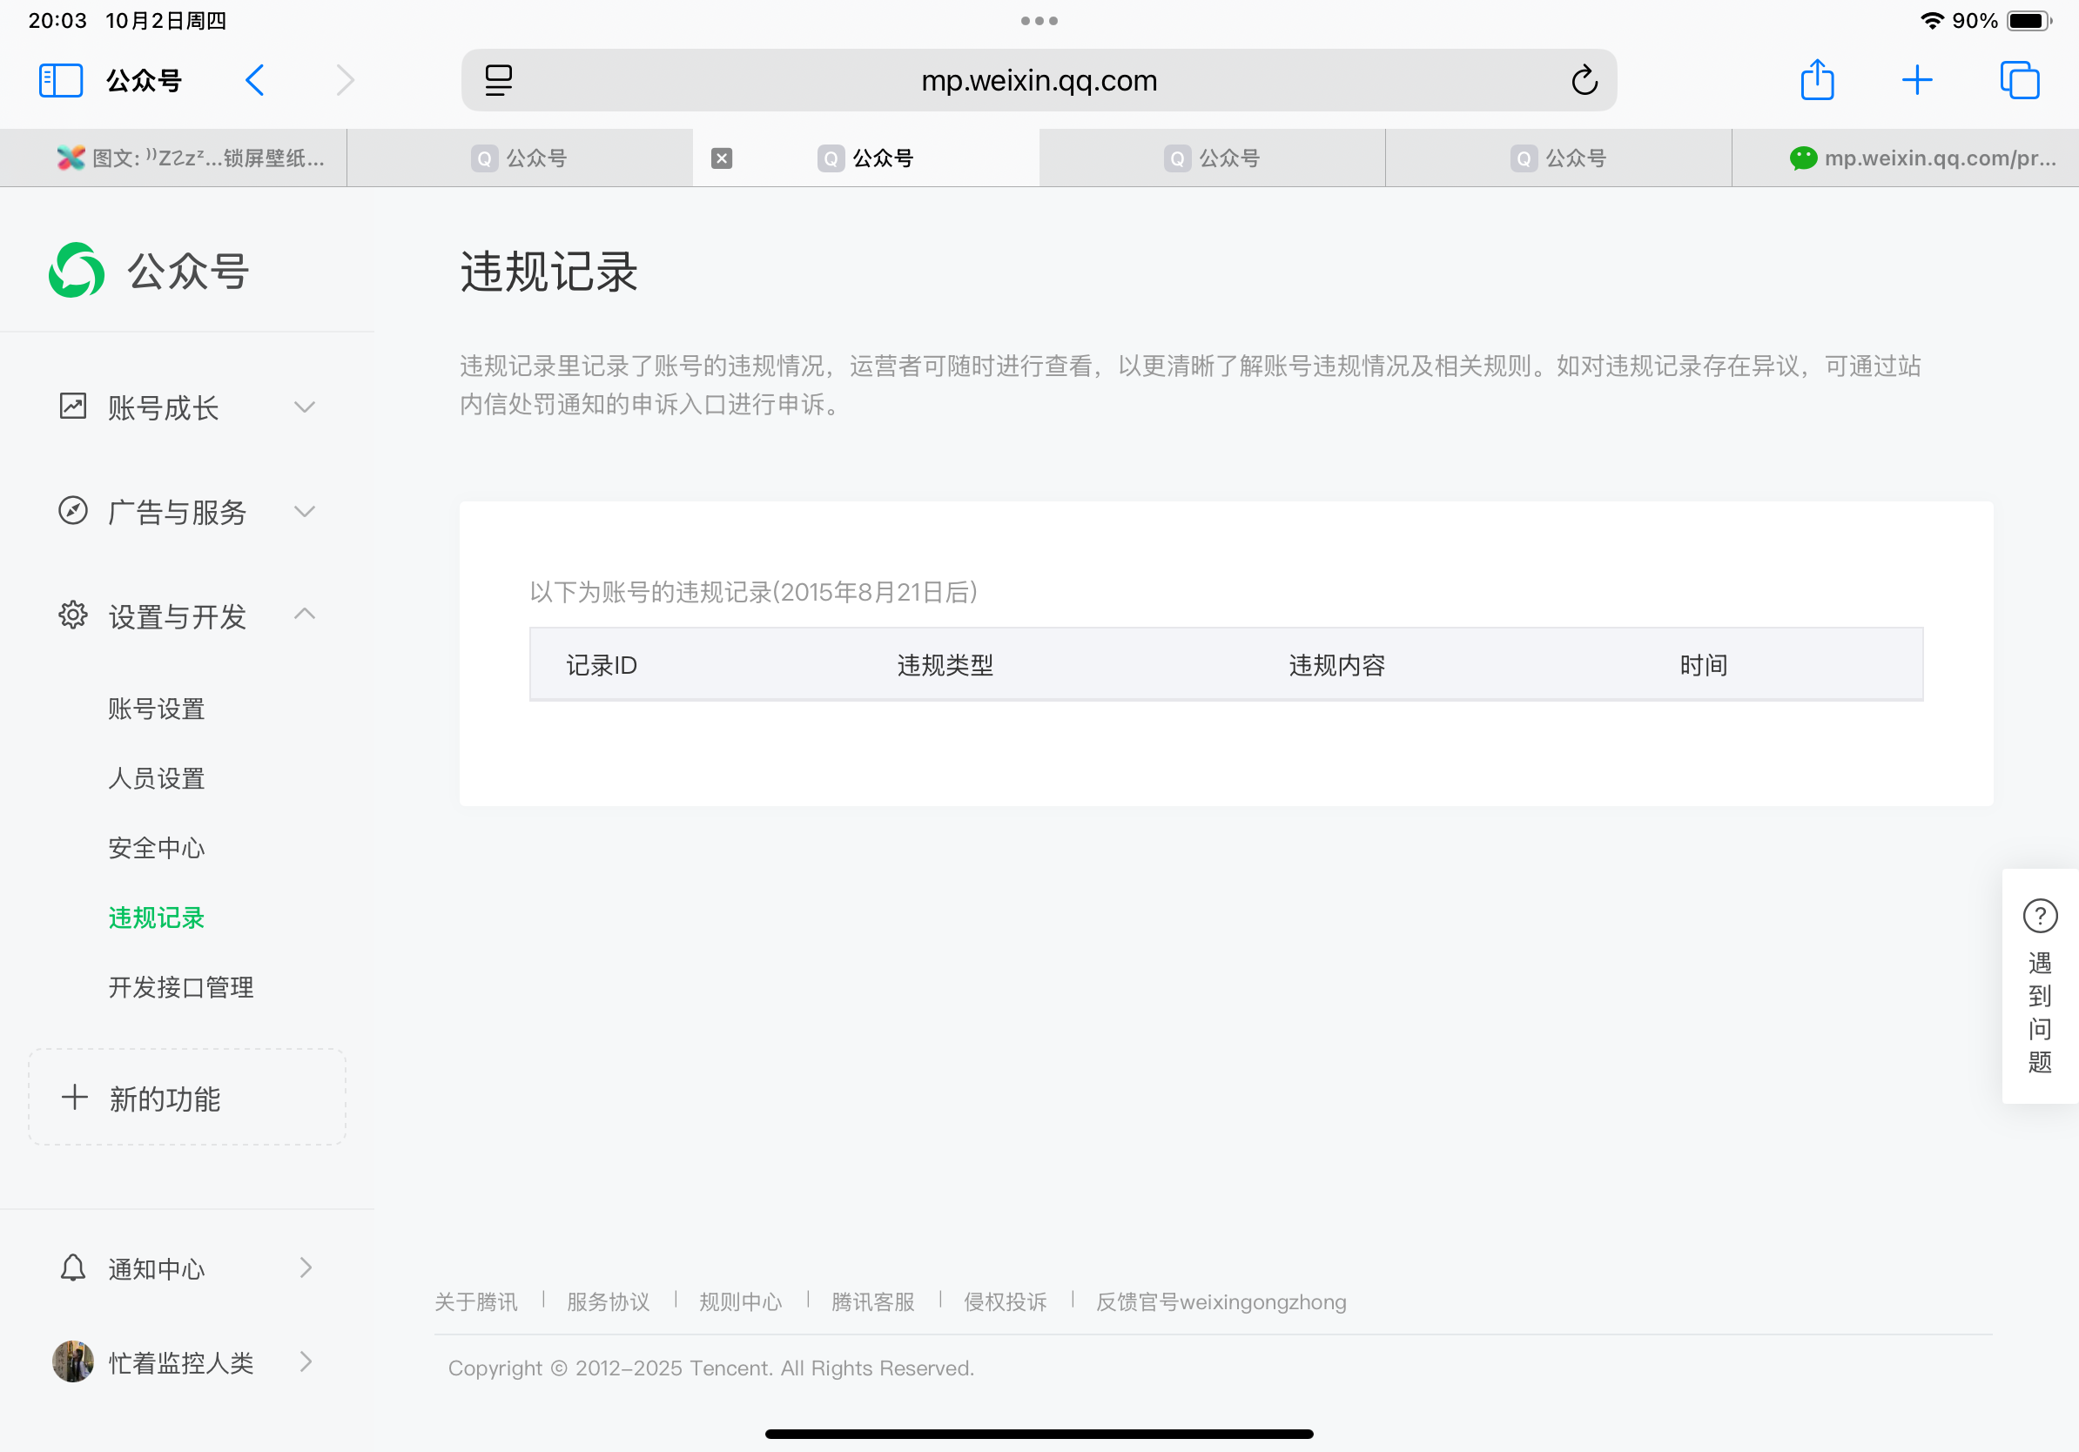Open the Share sheet icon
This screenshot has height=1452, width=2079.
point(1816,81)
